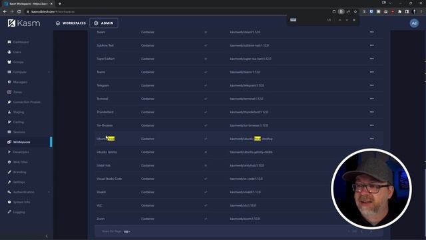
Task: Open the user avatar menu
Action: tap(414, 23)
